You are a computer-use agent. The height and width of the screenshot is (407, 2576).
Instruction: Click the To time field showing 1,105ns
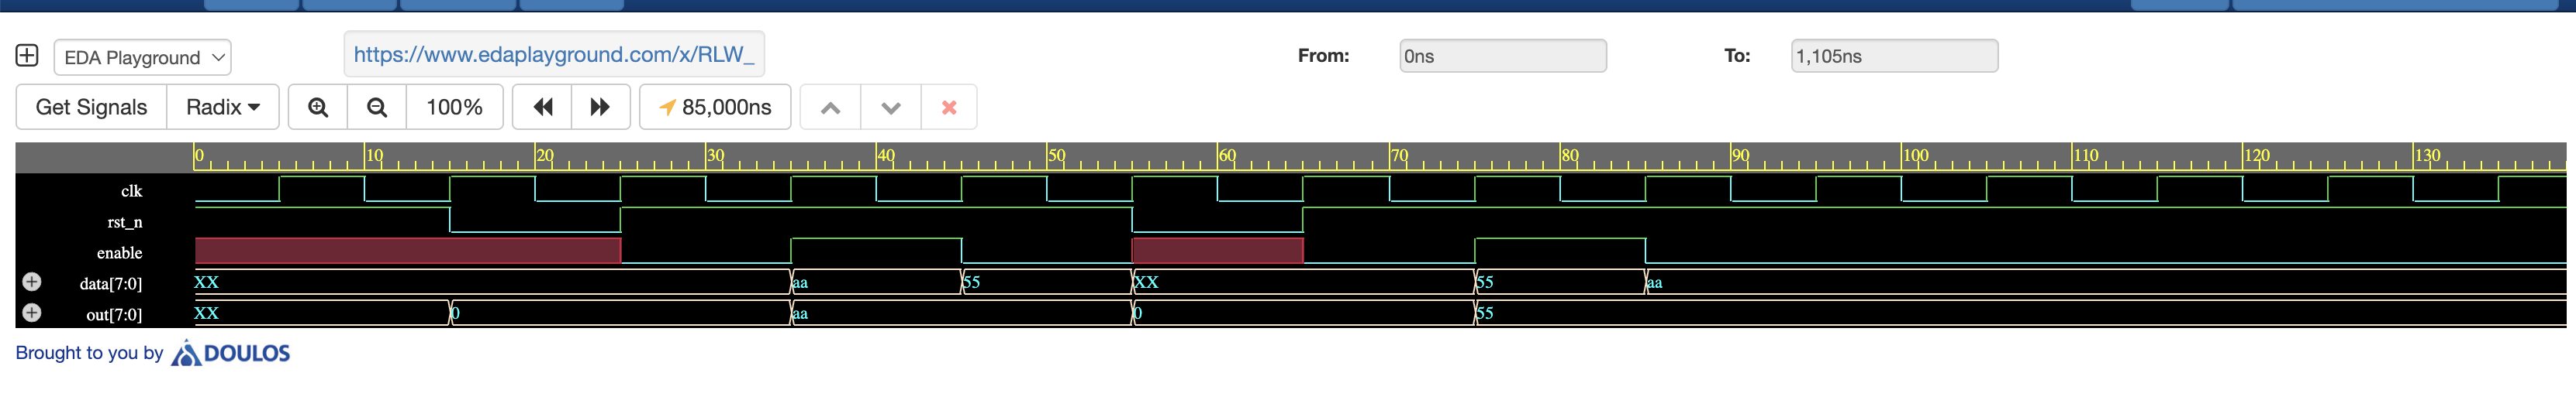click(x=1894, y=56)
